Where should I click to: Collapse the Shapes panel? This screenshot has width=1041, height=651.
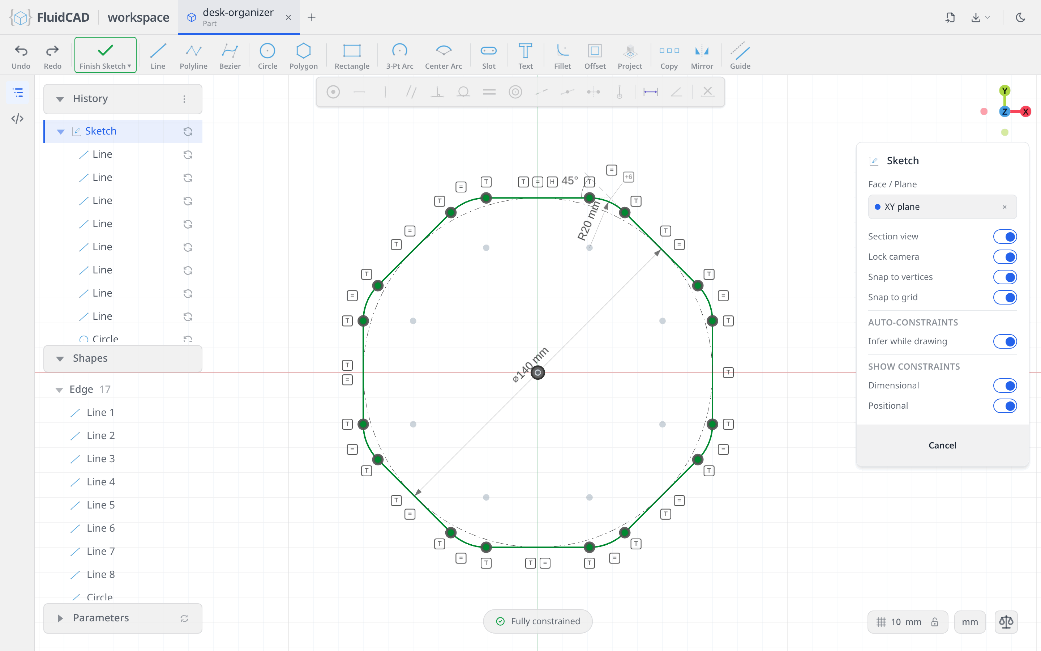[60, 359]
